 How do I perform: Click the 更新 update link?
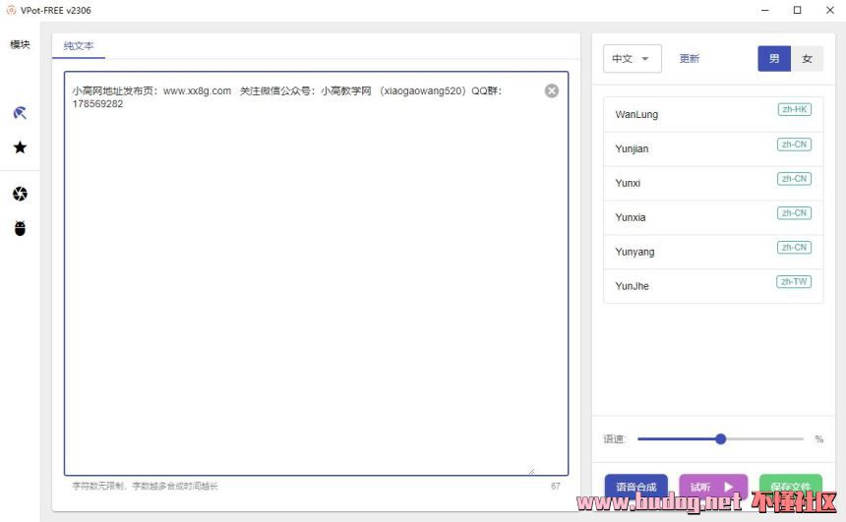click(690, 59)
